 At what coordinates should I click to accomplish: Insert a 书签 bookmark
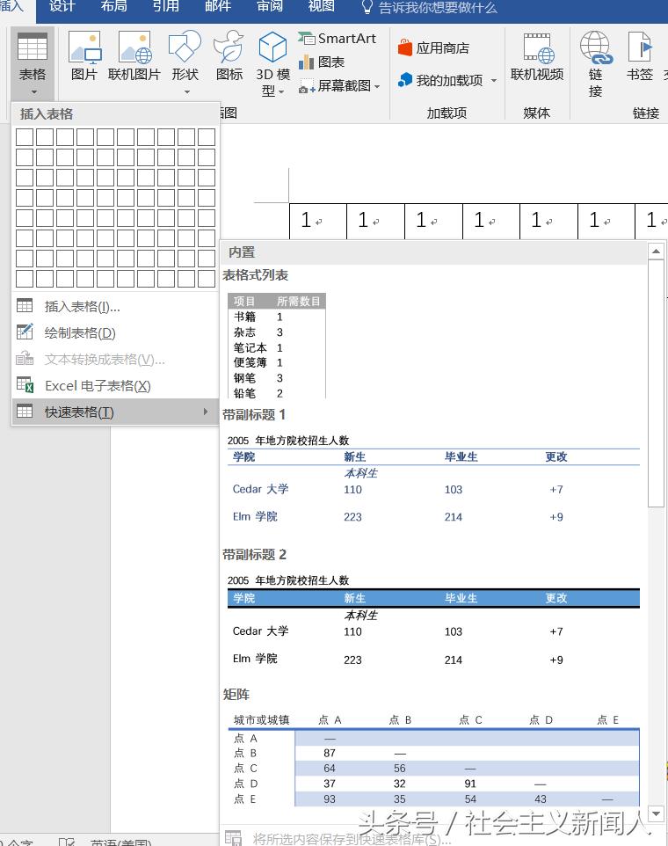[640, 56]
